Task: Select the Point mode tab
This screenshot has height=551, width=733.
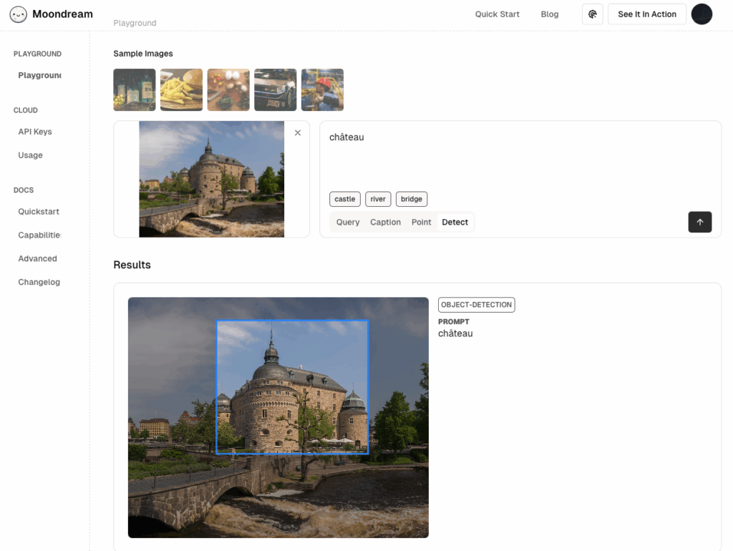Action: [x=421, y=223]
